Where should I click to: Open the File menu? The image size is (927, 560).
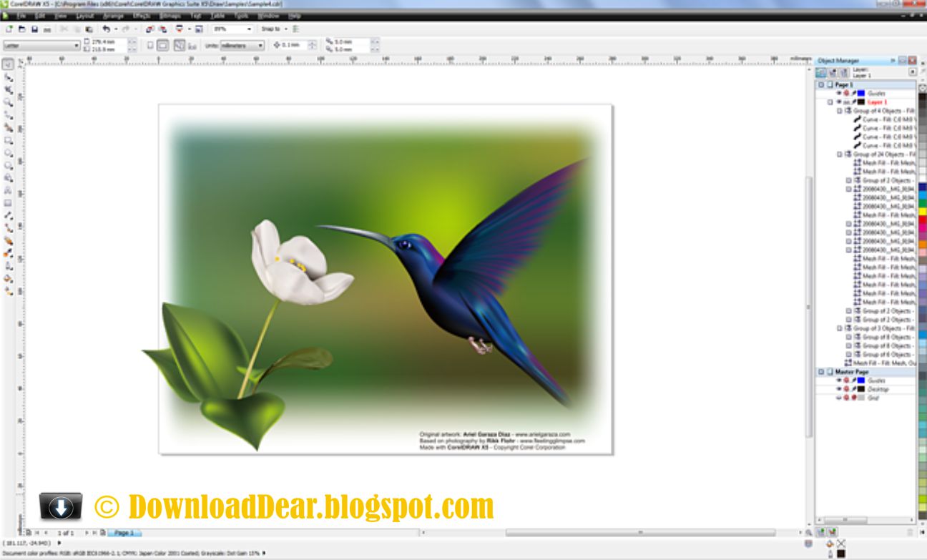22,15
